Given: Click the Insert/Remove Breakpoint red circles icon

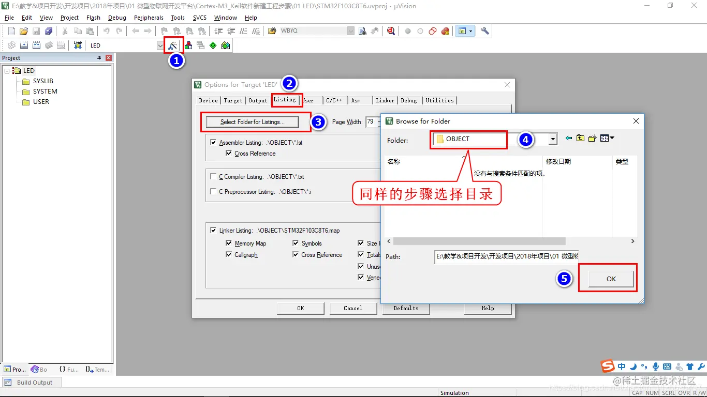Looking at the screenshot, I should click(x=433, y=31).
